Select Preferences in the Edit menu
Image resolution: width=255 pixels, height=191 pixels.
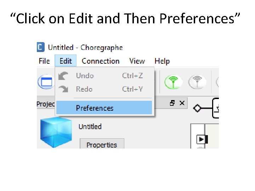click(x=104, y=108)
